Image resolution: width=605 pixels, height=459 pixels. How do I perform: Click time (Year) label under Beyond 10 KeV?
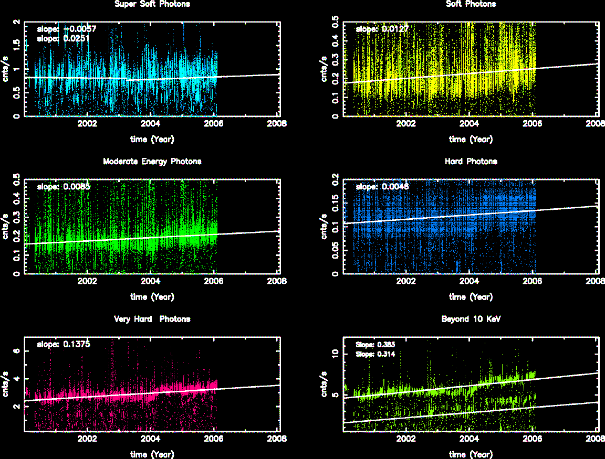(471, 454)
